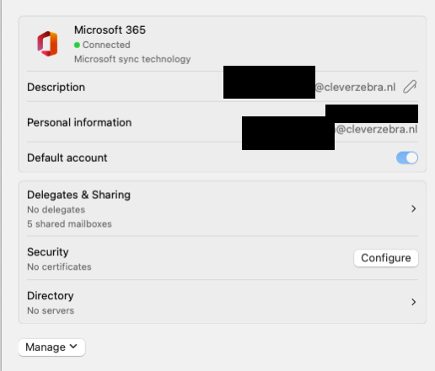The height and width of the screenshot is (371, 435).
Task: Click the green Connected status dot
Action: tap(77, 45)
